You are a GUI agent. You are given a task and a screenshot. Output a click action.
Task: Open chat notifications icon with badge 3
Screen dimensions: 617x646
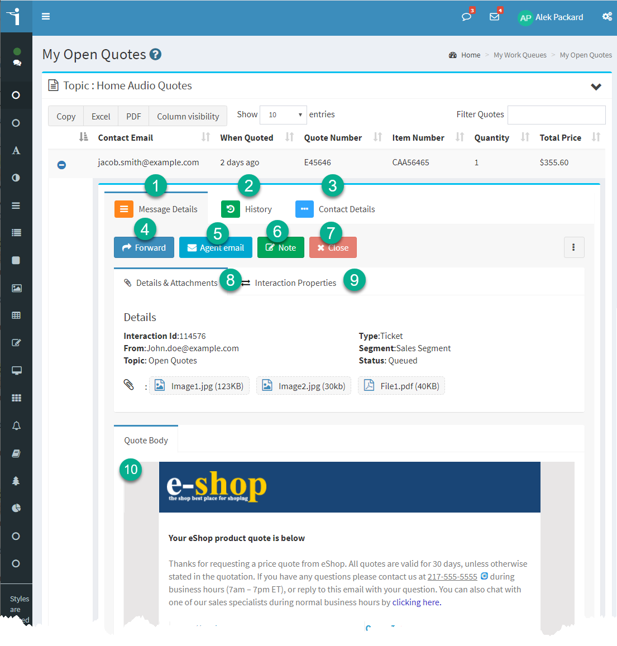[466, 17]
